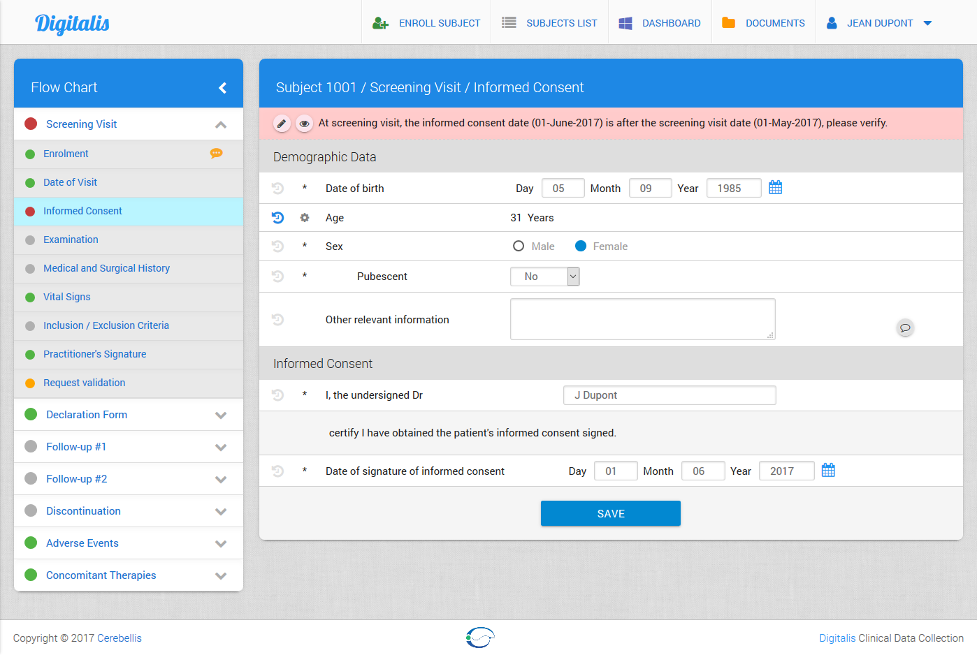Expand the Follow-up #2 section

tap(221, 480)
